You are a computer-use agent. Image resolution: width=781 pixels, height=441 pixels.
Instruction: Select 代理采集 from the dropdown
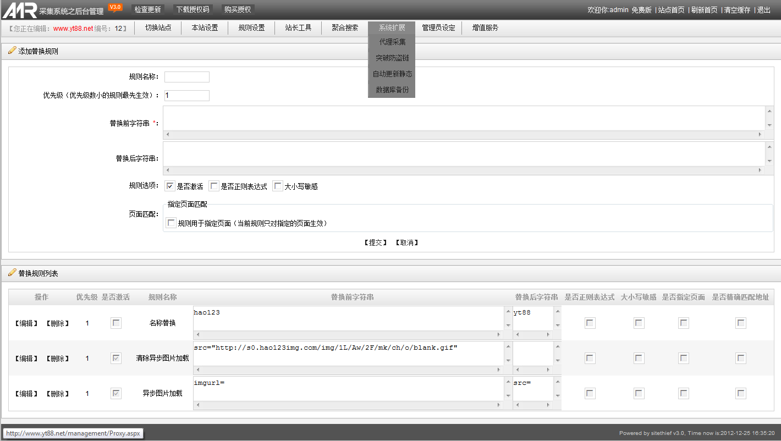(x=392, y=42)
